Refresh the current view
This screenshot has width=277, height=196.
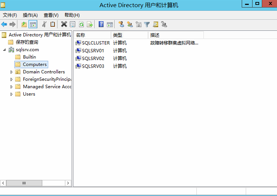[81, 24]
